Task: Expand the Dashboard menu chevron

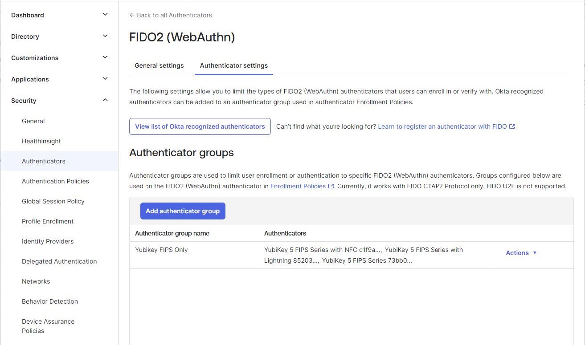Action: coord(105,15)
